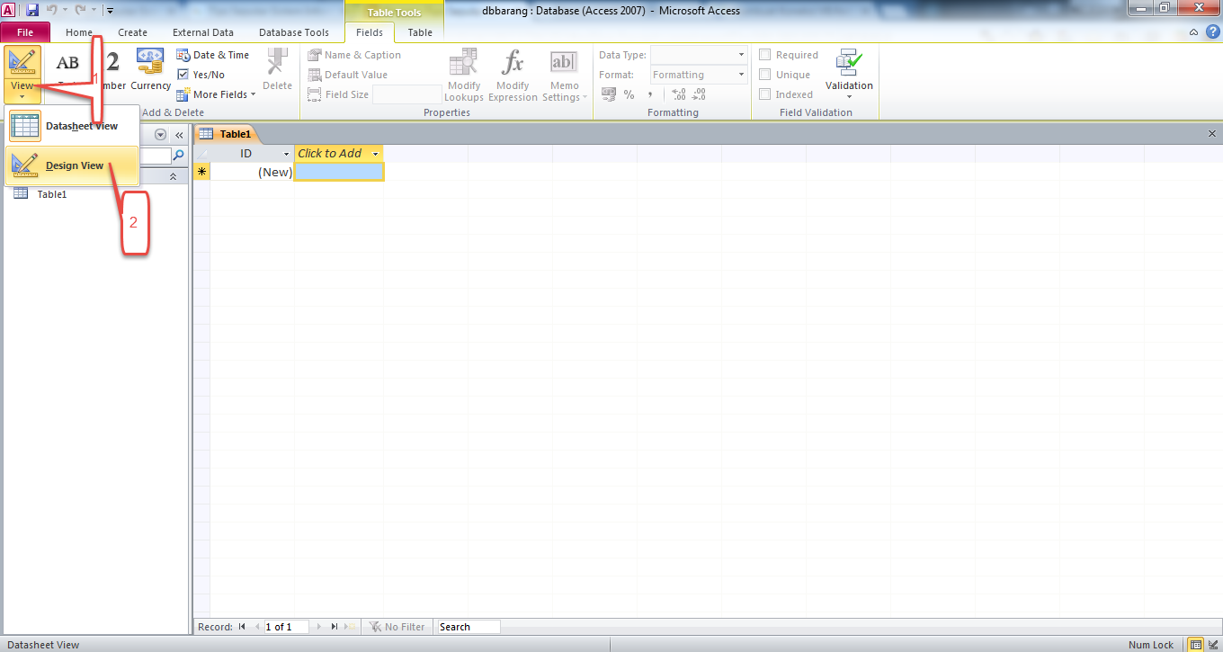Click the Field Size input box

pyautogui.click(x=409, y=94)
